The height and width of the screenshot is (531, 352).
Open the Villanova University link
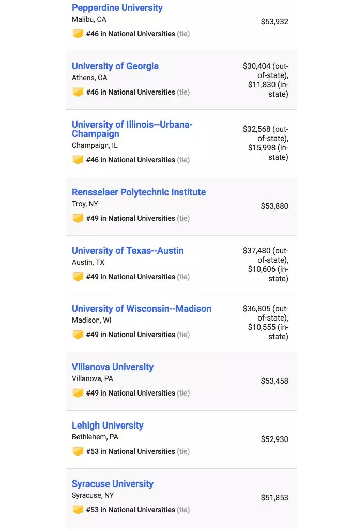pyautogui.click(x=113, y=367)
